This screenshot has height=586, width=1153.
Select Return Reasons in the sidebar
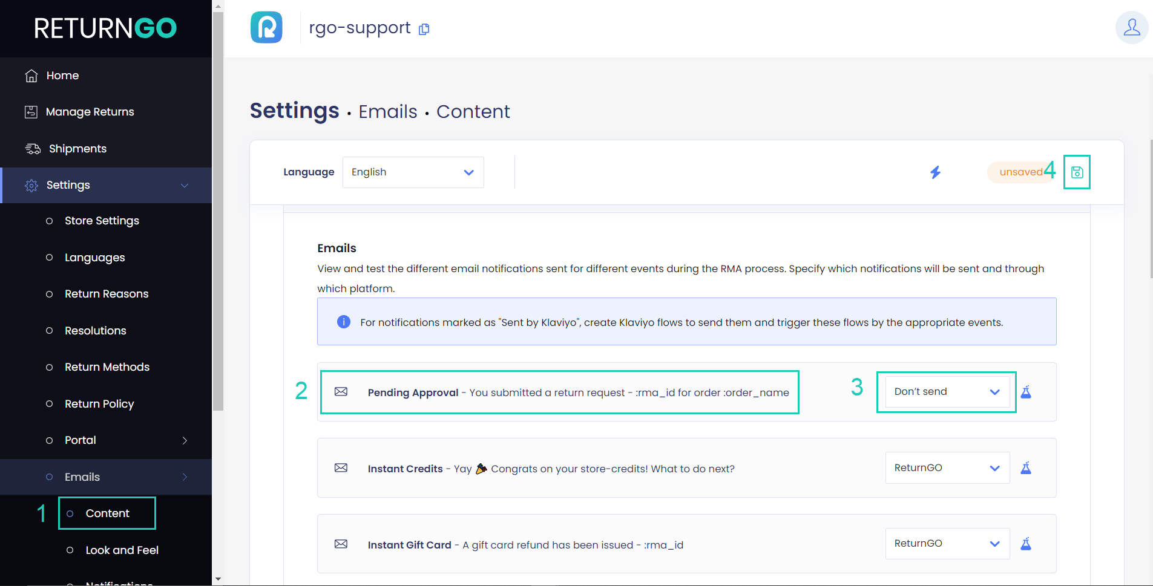click(107, 293)
